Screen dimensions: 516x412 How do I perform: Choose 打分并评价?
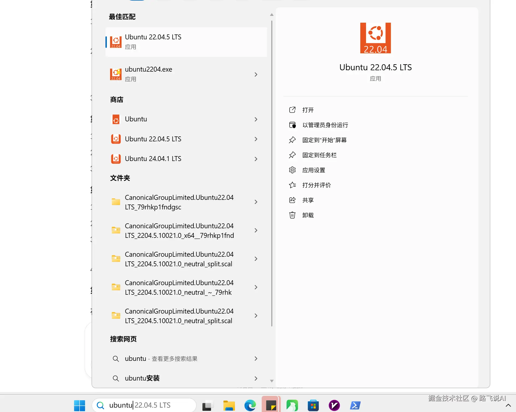pyautogui.click(x=316, y=185)
